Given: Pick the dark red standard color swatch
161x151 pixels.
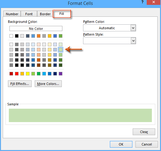Looking at the screenshot, I should [x=11, y=74].
